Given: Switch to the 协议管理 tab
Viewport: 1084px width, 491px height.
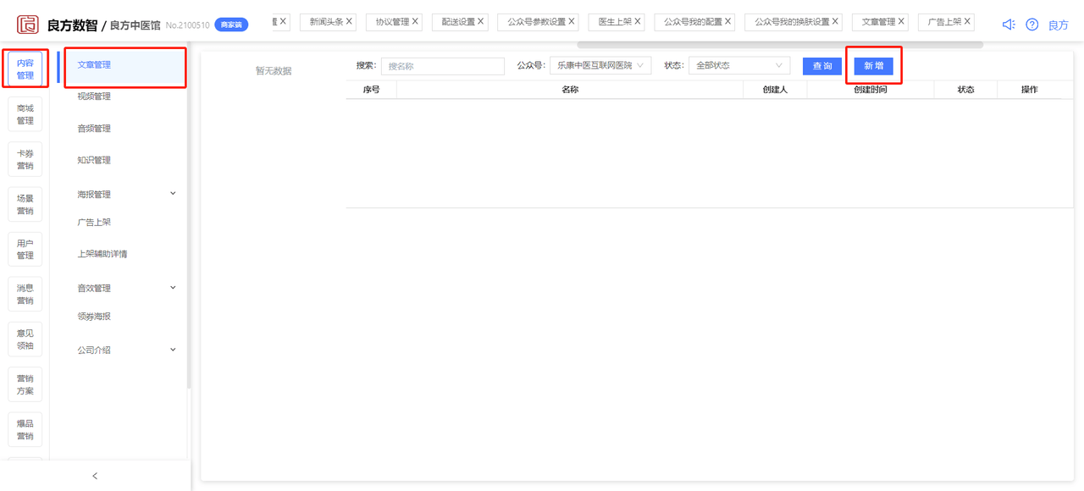Looking at the screenshot, I should pyautogui.click(x=392, y=22).
